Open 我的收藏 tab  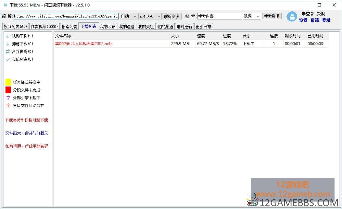pos(108,27)
